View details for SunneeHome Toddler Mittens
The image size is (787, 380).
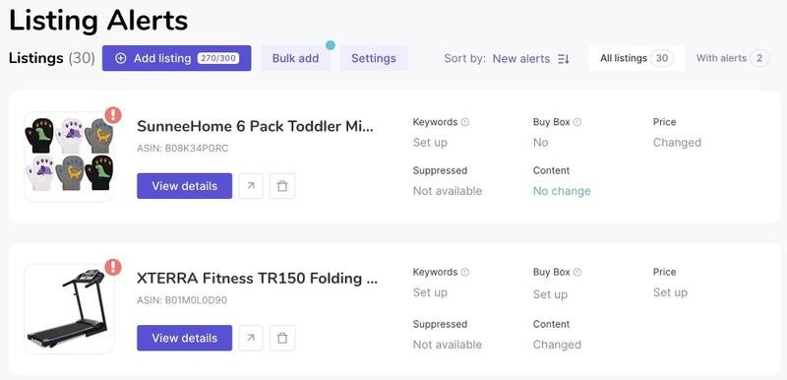click(x=185, y=186)
